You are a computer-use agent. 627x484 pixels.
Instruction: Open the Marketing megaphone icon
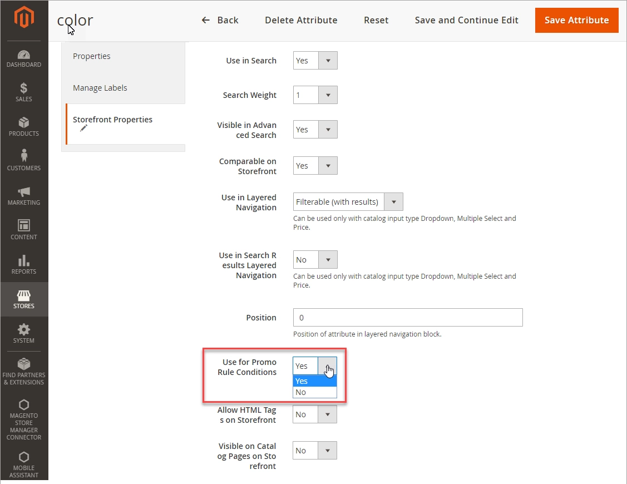point(23,191)
